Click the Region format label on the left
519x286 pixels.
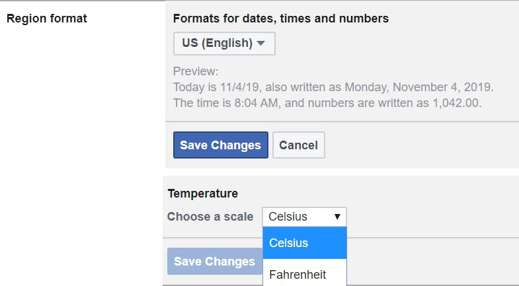(x=47, y=18)
